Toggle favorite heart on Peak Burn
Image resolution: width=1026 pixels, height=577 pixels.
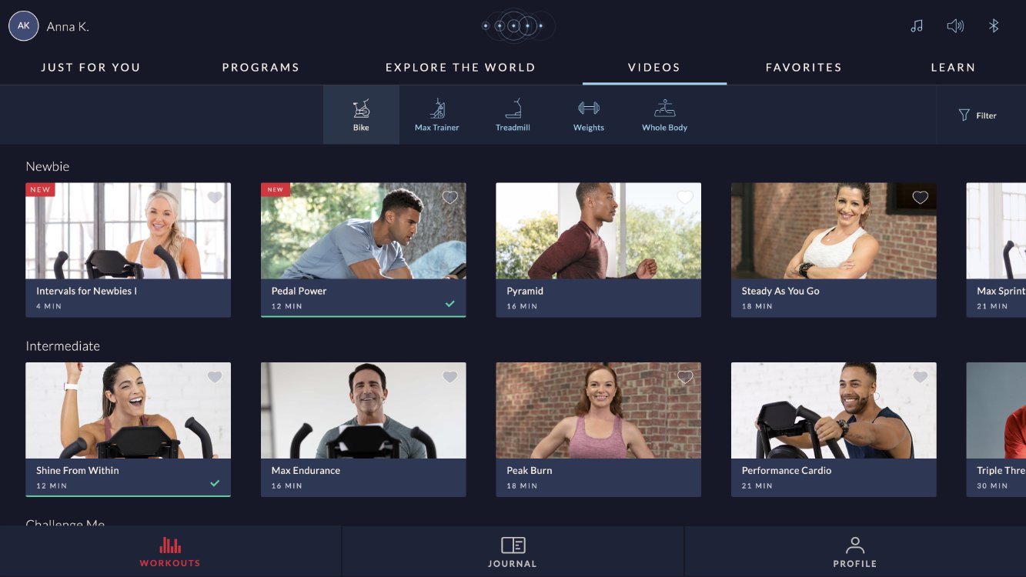click(685, 377)
